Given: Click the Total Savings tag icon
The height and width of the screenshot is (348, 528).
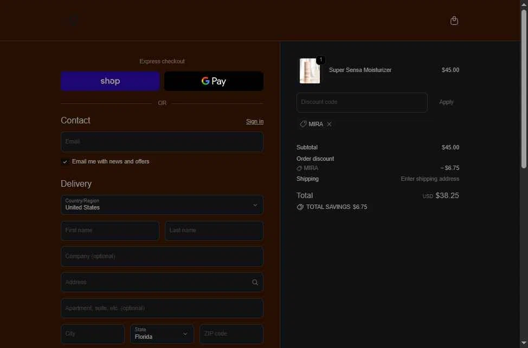Looking at the screenshot, I should tap(300, 207).
